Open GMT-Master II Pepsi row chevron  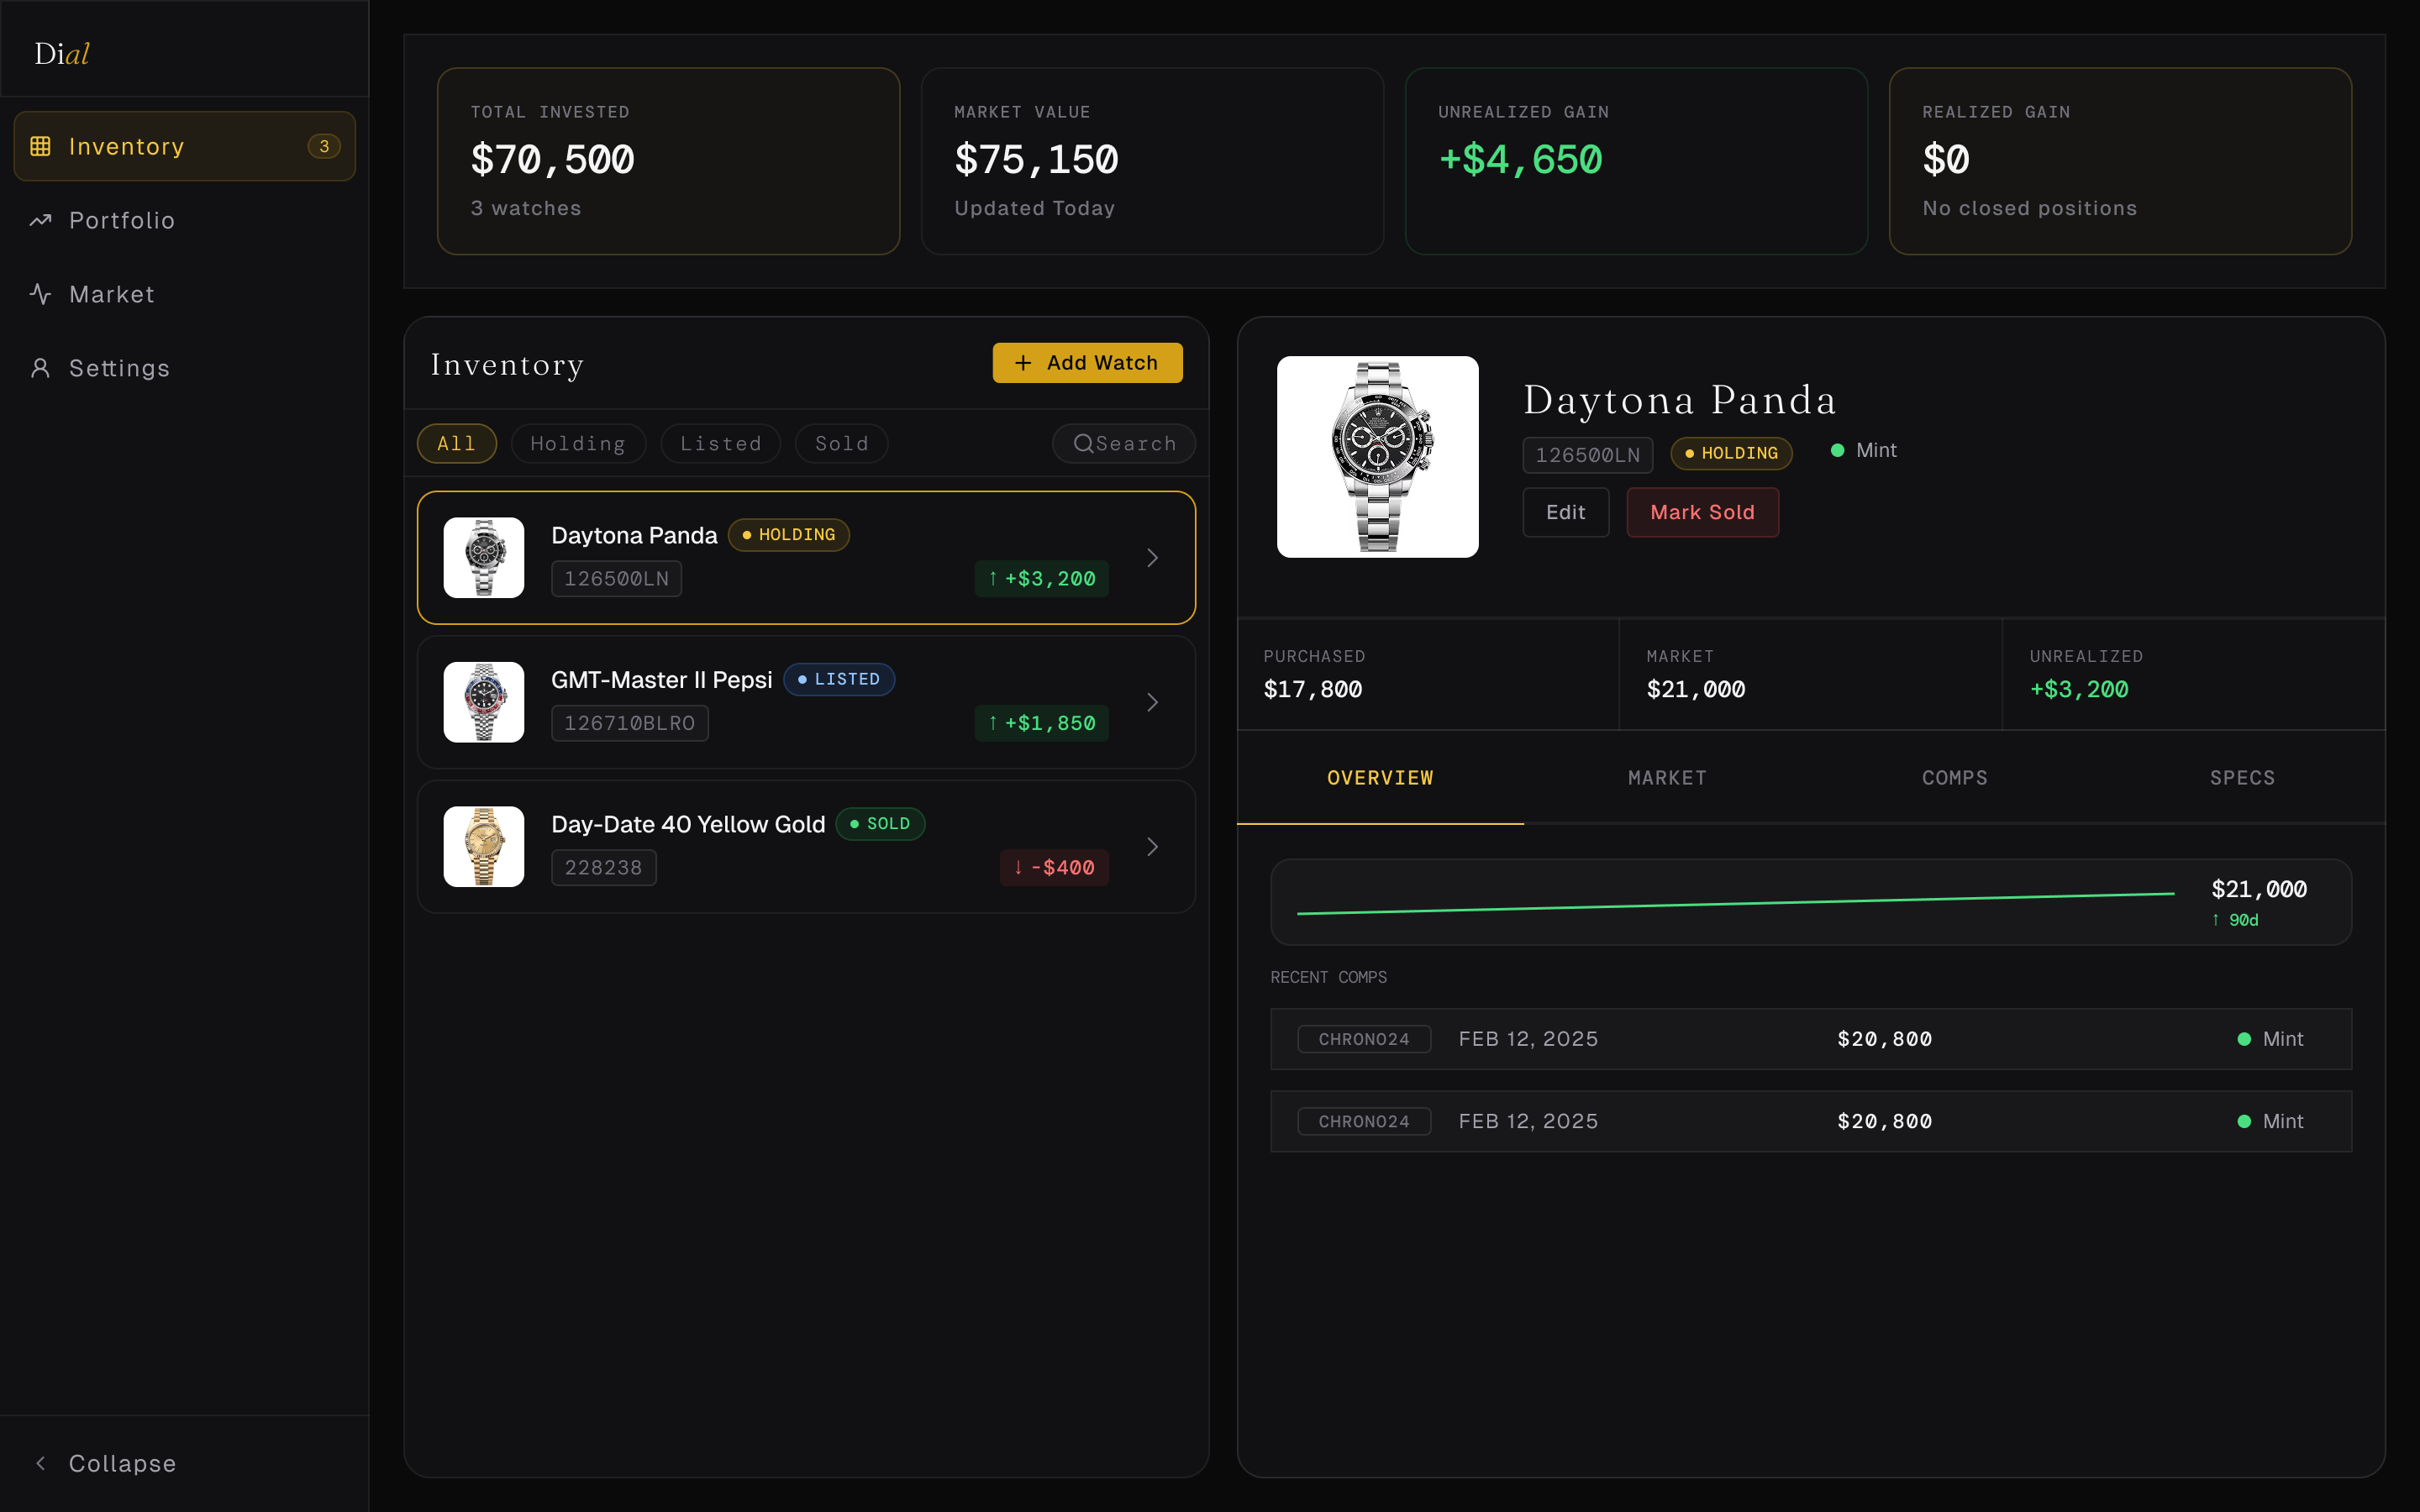(1152, 702)
